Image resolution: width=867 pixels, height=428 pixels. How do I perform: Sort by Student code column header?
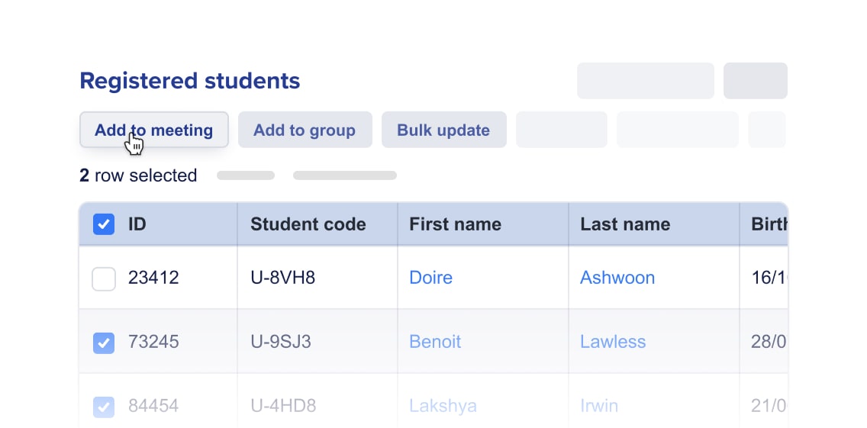coord(308,224)
